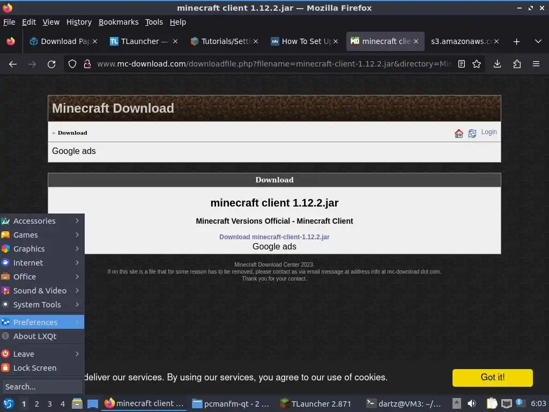Click the Download breadcrumb text
The image size is (549, 412).
point(72,133)
